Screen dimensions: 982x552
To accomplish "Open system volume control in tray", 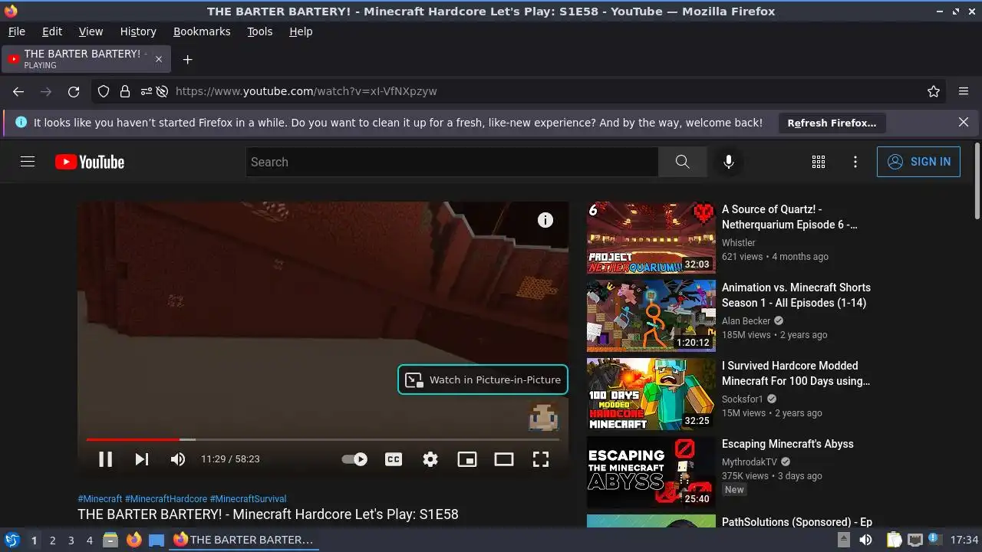I will pyautogui.click(x=865, y=540).
